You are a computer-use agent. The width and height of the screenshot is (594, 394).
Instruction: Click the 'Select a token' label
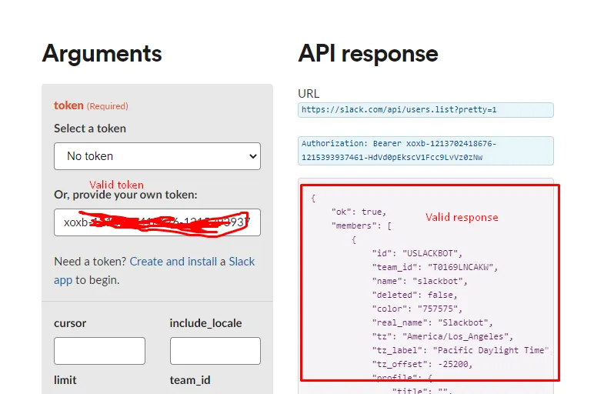(90, 129)
